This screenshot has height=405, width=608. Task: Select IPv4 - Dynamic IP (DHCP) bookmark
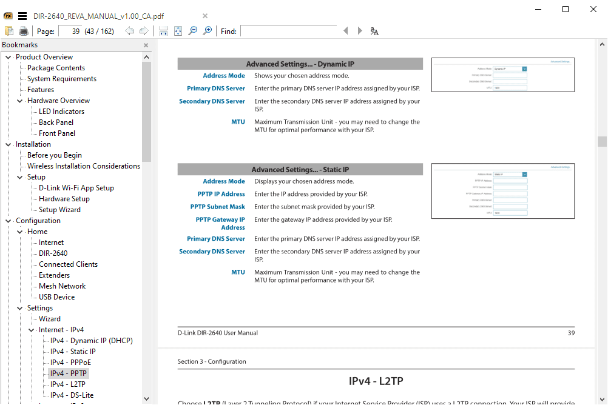[x=91, y=340]
